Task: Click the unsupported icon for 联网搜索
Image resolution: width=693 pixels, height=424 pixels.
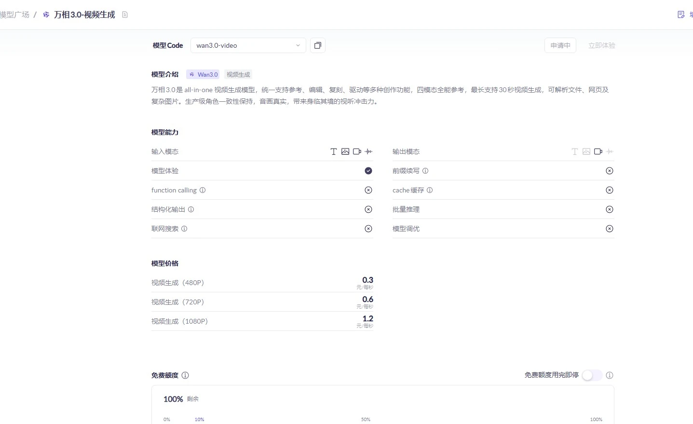Action: (x=368, y=229)
